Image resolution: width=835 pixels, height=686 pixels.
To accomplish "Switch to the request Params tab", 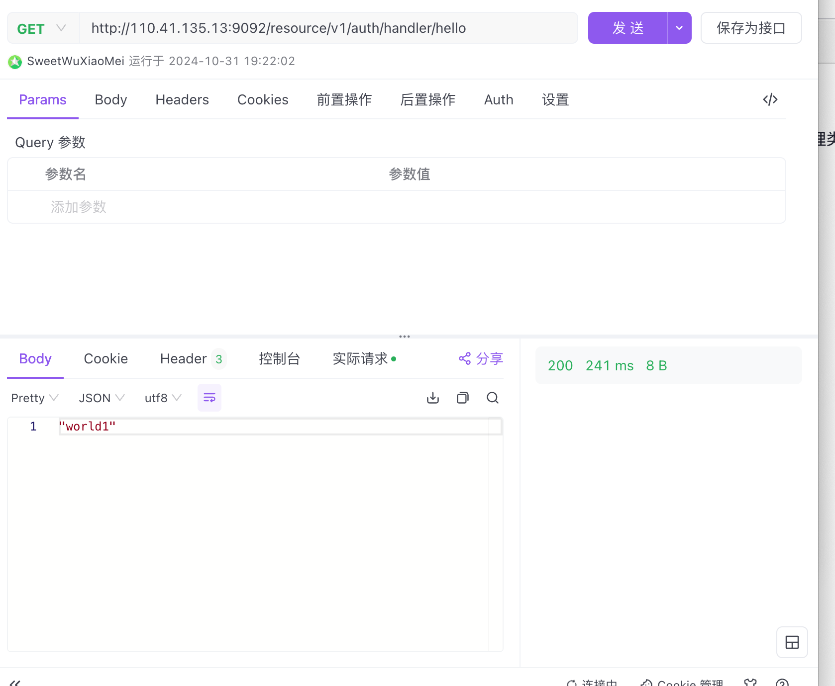I will click(x=43, y=100).
